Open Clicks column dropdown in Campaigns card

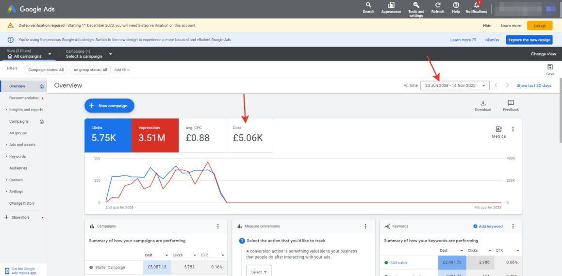tap(195, 255)
